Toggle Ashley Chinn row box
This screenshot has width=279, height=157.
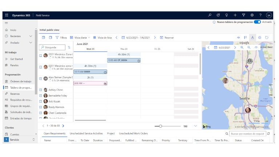(x=41, y=90)
